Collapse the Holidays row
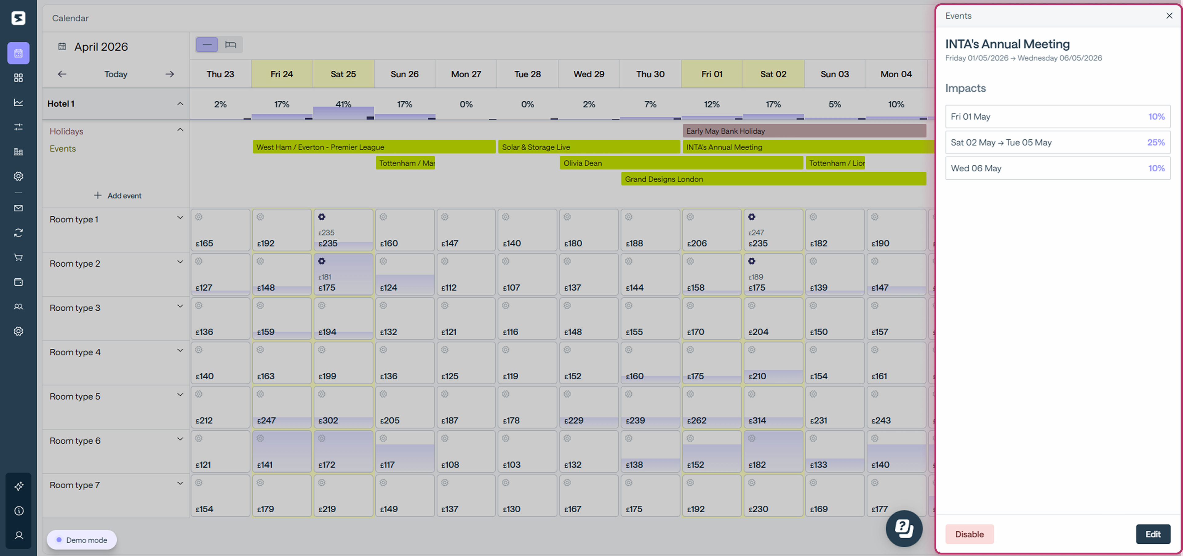1183x556 pixels. click(x=180, y=130)
